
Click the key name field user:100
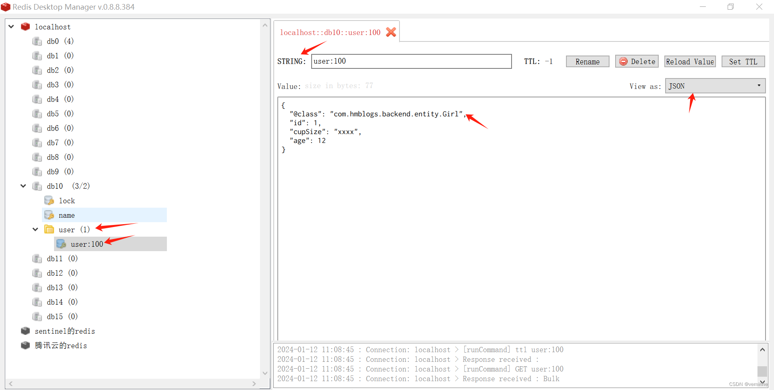pyautogui.click(x=411, y=61)
